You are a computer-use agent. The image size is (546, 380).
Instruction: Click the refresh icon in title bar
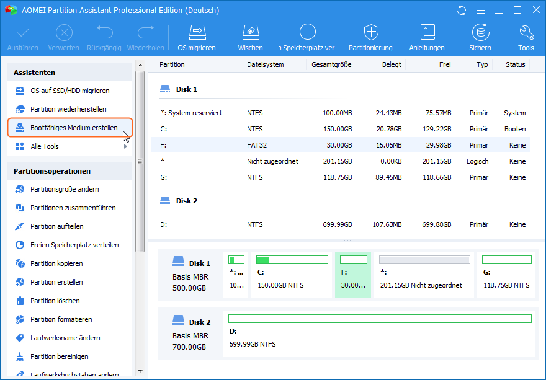tap(461, 11)
